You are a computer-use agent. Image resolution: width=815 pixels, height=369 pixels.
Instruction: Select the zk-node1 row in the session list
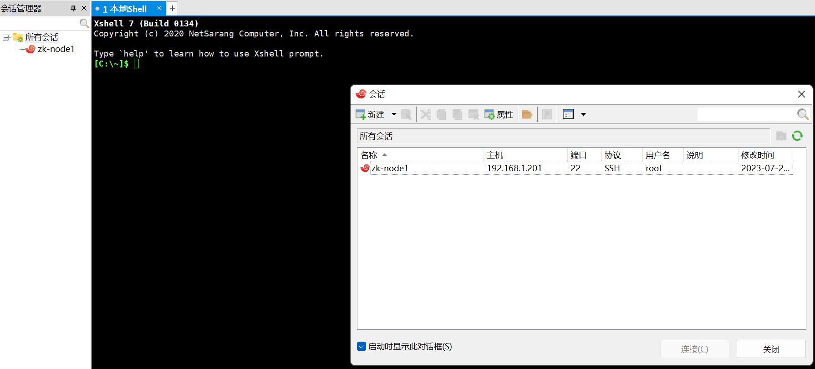[x=576, y=168]
